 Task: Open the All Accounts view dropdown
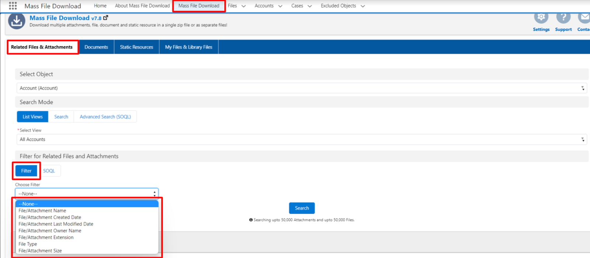(x=302, y=139)
